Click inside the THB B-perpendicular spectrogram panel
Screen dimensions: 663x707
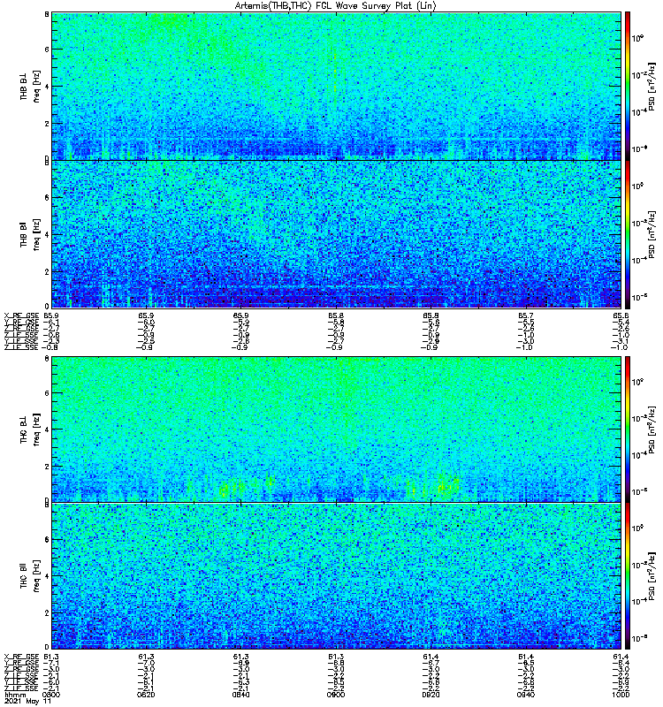[336, 86]
